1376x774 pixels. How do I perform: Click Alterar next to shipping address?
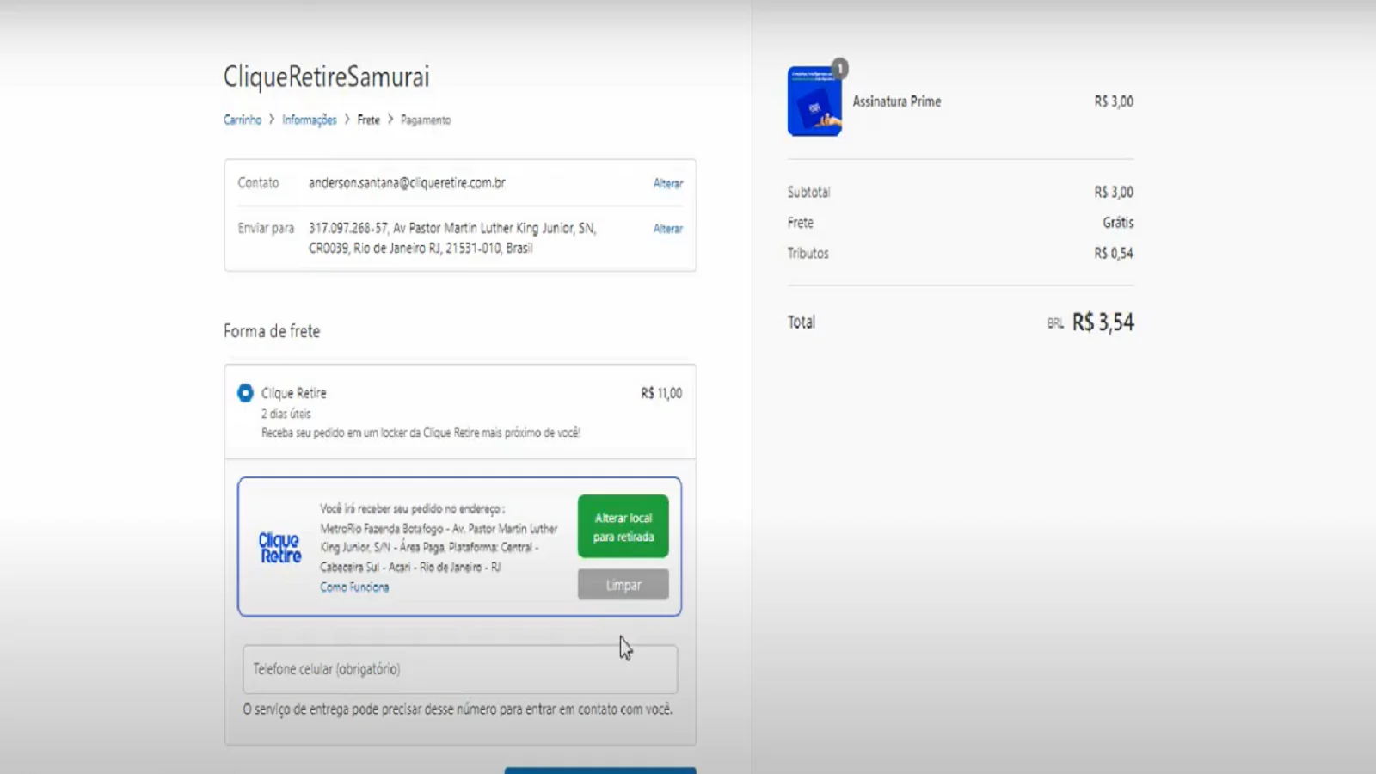click(x=667, y=229)
